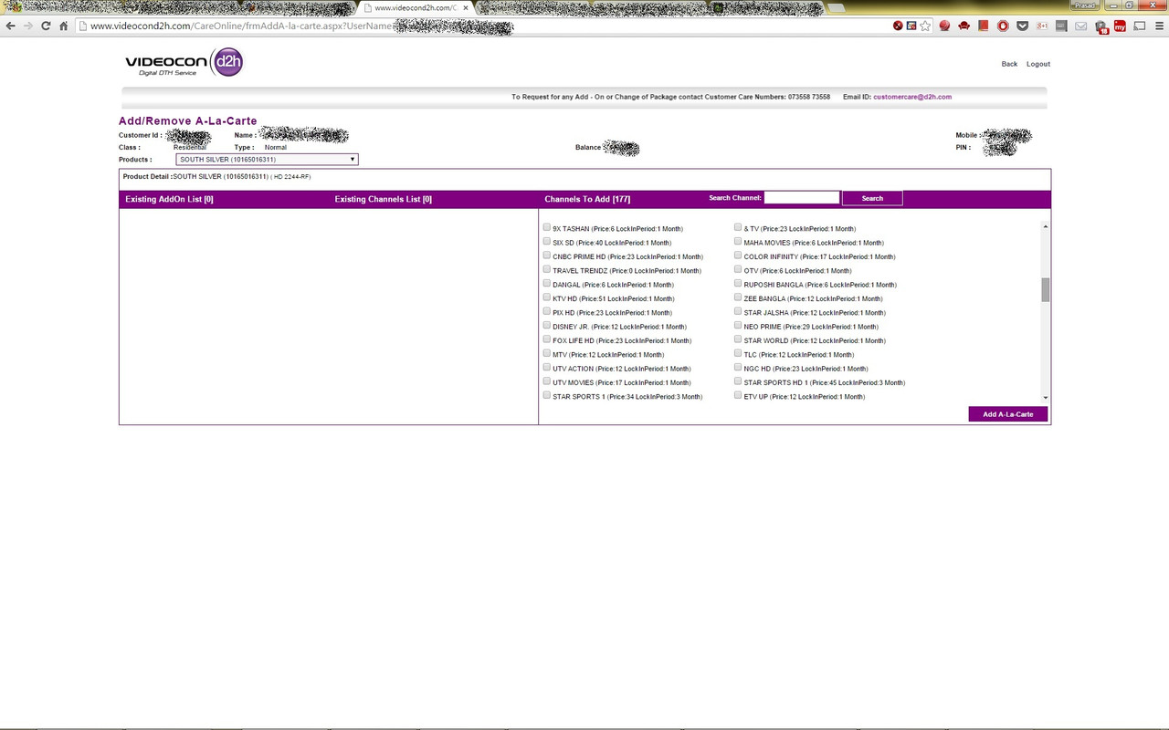Reload the current page
This screenshot has height=730, width=1169.
point(46,26)
